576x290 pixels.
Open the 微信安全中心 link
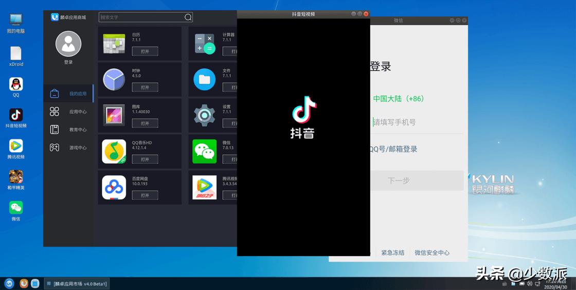[432, 253]
